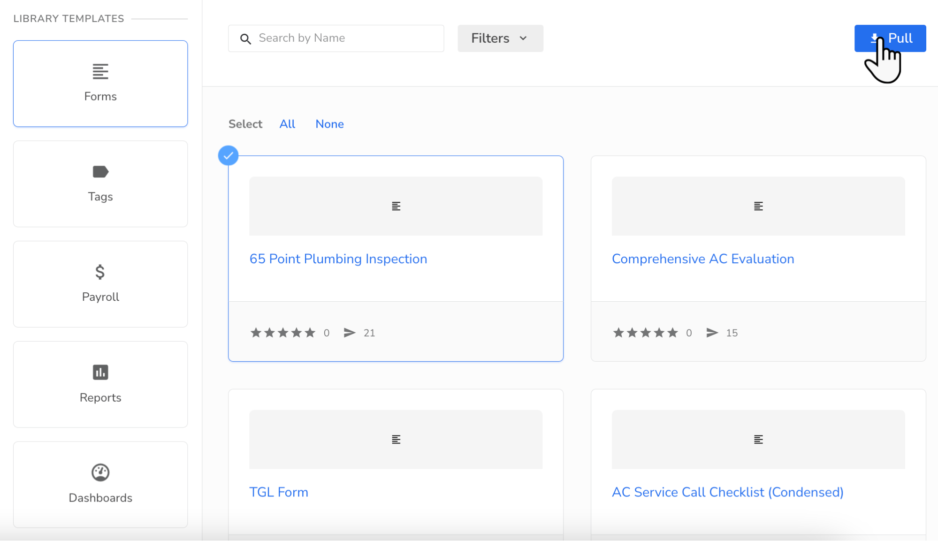Open the TGL Form template
Screen dimensions: 938x541
click(278, 492)
